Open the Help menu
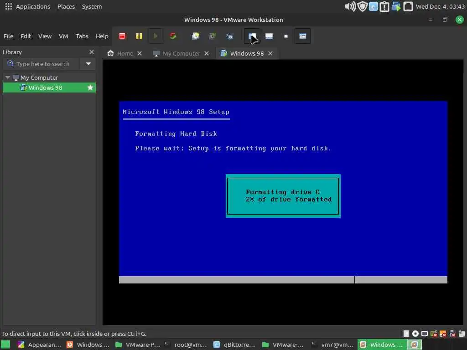Viewport: 467px width, 350px height. pos(102,36)
